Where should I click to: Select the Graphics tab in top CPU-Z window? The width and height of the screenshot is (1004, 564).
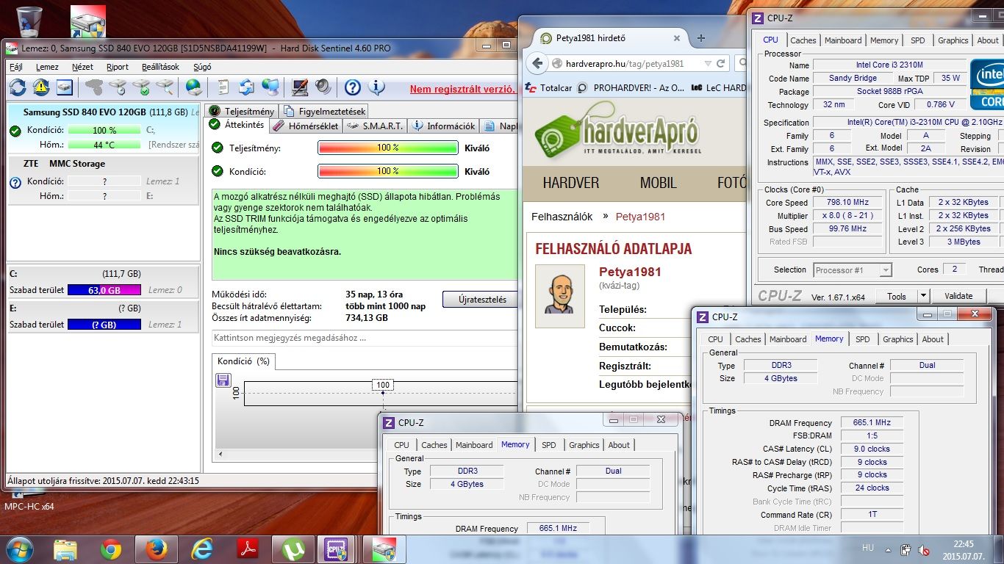point(953,40)
